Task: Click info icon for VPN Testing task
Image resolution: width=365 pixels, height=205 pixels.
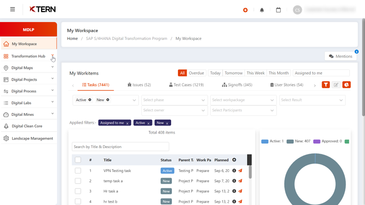Action: 234,171
